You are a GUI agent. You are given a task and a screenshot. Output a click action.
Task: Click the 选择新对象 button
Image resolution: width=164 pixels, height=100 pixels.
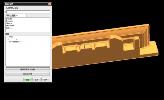pos(28,74)
